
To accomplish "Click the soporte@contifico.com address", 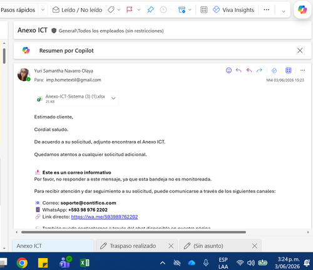I will [x=88, y=203].
